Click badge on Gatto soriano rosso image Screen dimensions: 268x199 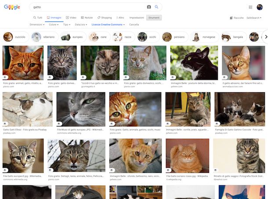click(168, 170)
